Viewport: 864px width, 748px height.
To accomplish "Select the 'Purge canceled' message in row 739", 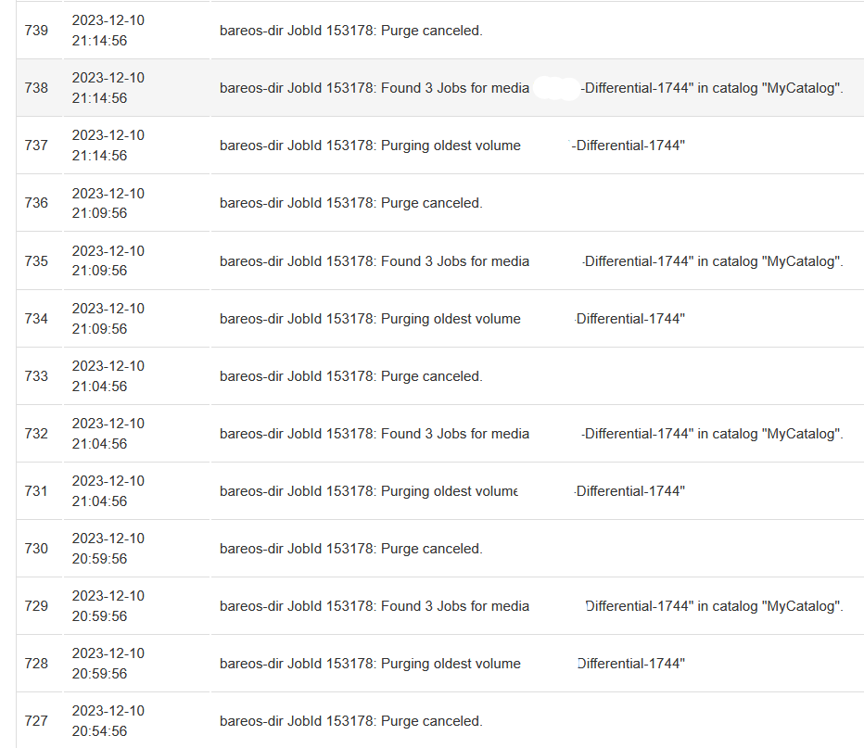I will click(x=350, y=31).
